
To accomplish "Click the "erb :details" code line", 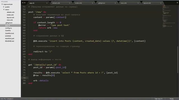I will click(41, 81).
